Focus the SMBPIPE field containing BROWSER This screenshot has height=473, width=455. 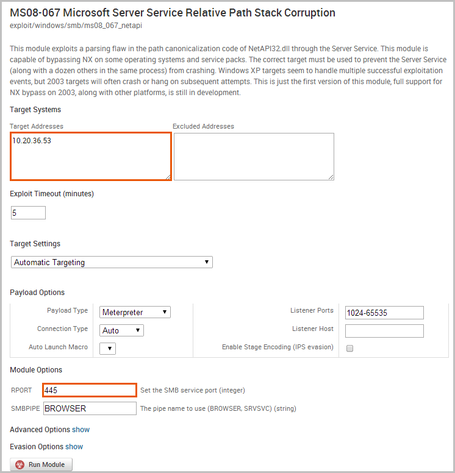point(90,408)
